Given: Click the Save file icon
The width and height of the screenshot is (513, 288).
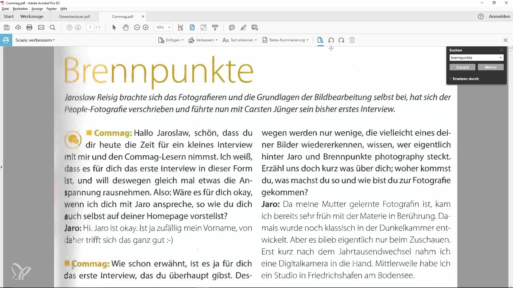Looking at the screenshot, I should (7, 27).
